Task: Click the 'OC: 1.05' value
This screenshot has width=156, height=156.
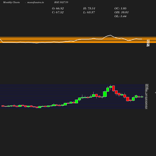Action: coord(120,8)
